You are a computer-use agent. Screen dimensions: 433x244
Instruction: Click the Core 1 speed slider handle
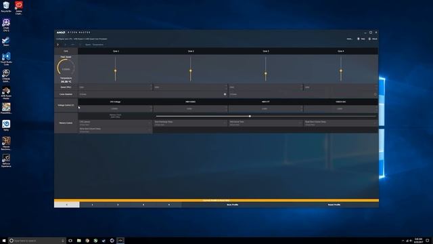tap(116, 70)
